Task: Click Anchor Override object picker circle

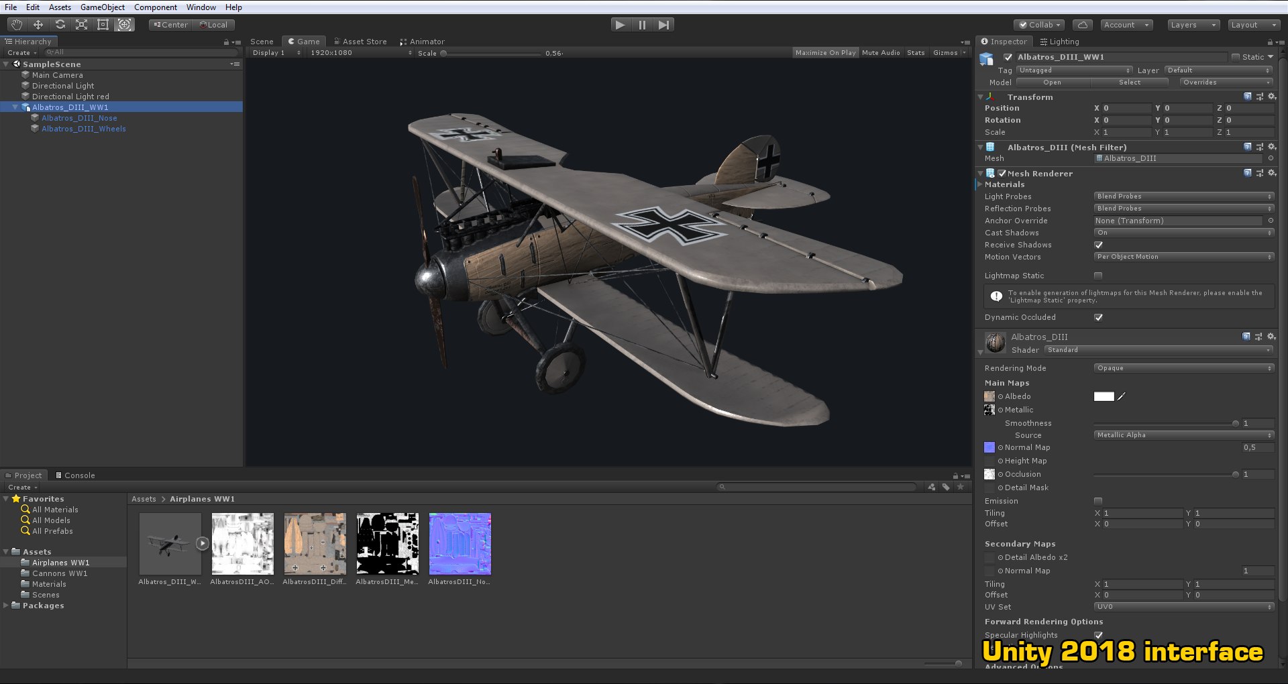Action: tap(1271, 221)
